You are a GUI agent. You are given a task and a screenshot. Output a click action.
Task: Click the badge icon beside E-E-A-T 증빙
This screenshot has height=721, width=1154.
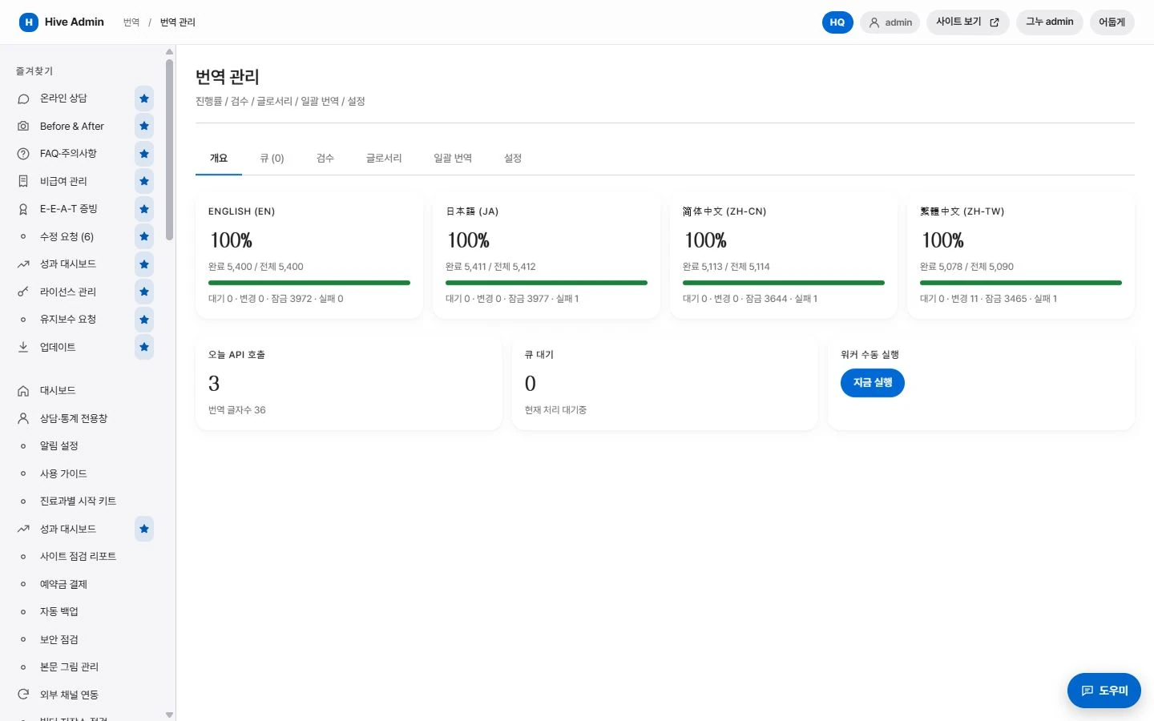point(23,209)
